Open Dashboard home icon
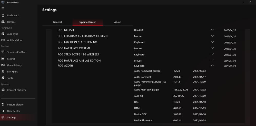This screenshot has width=256, height=126. pyautogui.click(x=3, y=15)
